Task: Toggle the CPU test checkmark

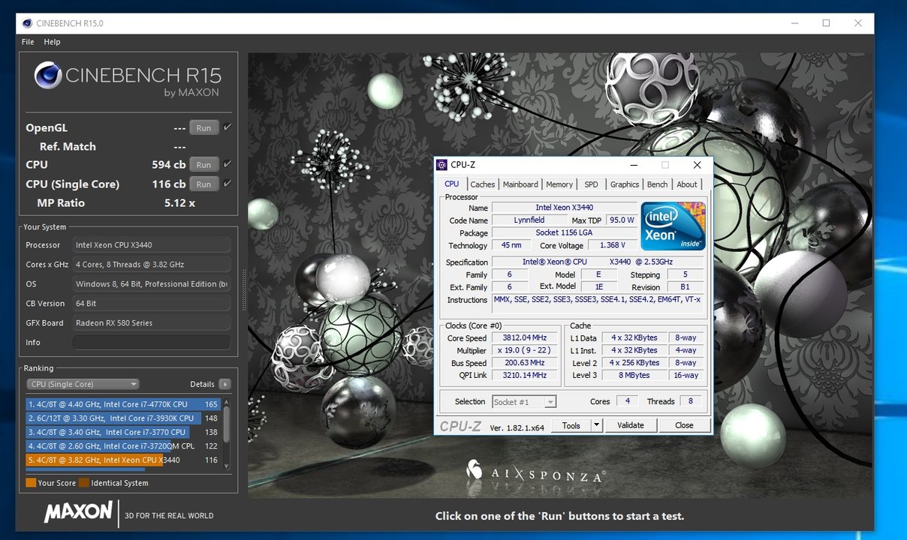Action: (228, 163)
